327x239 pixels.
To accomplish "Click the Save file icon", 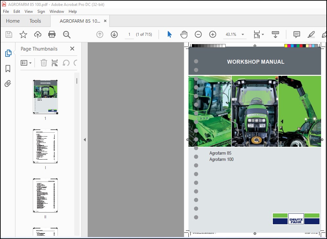I will click(x=9, y=34).
